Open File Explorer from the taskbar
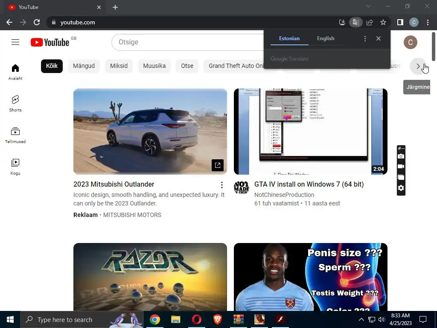 click(x=175, y=319)
